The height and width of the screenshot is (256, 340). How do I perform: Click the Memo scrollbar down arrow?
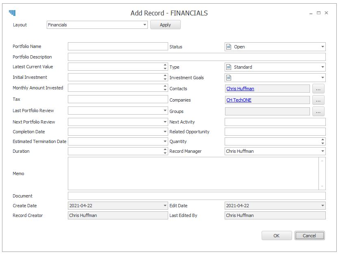pyautogui.click(x=322, y=187)
